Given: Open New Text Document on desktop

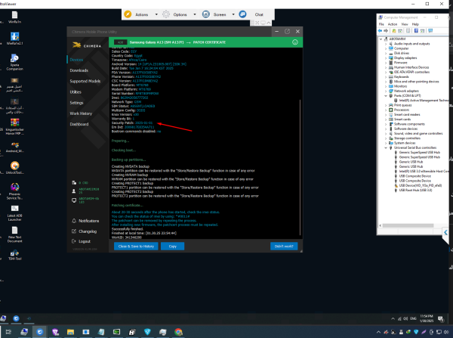Looking at the screenshot, I should pyautogui.click(x=14, y=234).
